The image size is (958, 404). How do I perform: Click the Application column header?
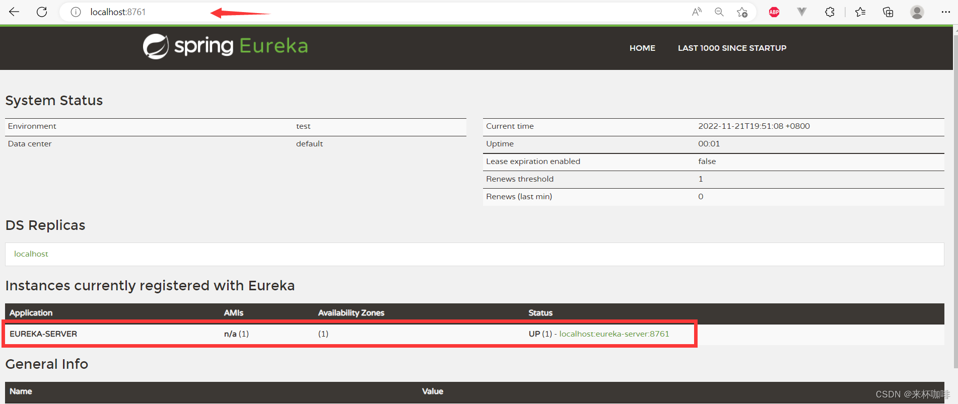(31, 313)
